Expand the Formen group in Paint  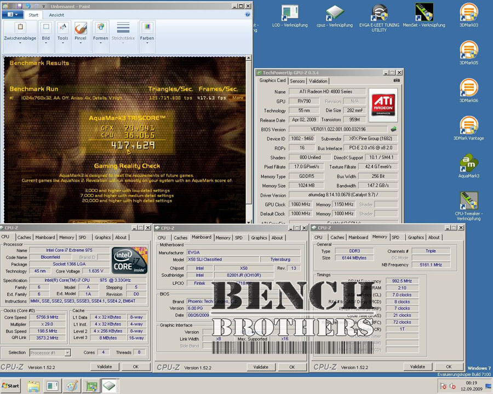[x=101, y=37]
